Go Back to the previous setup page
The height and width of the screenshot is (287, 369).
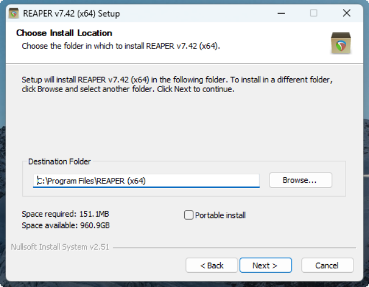click(212, 265)
